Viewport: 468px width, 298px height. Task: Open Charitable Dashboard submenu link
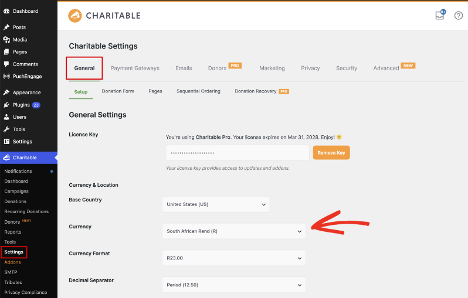(x=16, y=181)
